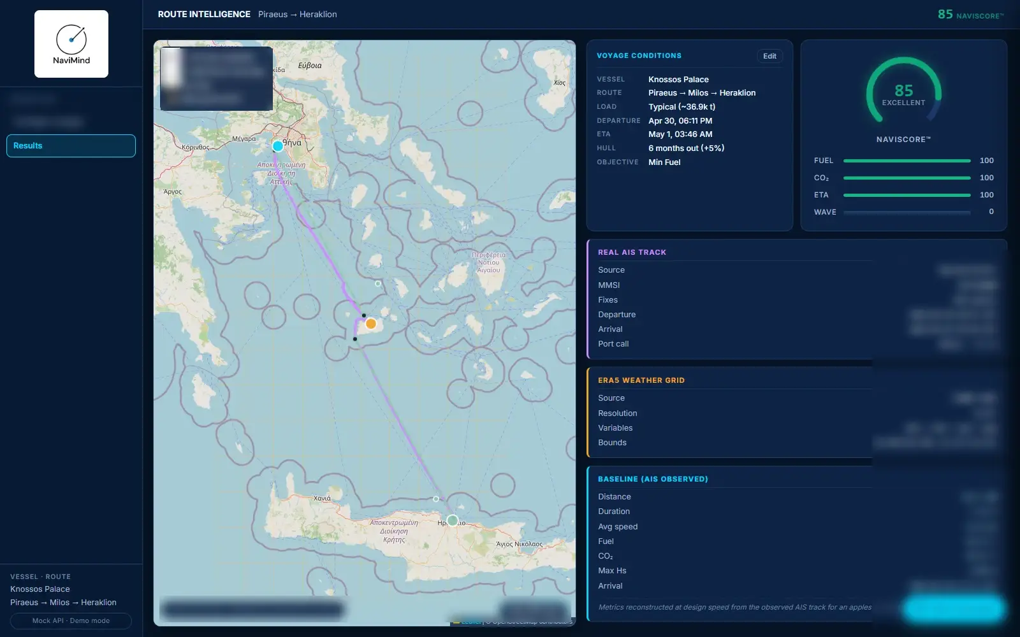Click the Knossos Palace name in sidebar footer

point(40,589)
